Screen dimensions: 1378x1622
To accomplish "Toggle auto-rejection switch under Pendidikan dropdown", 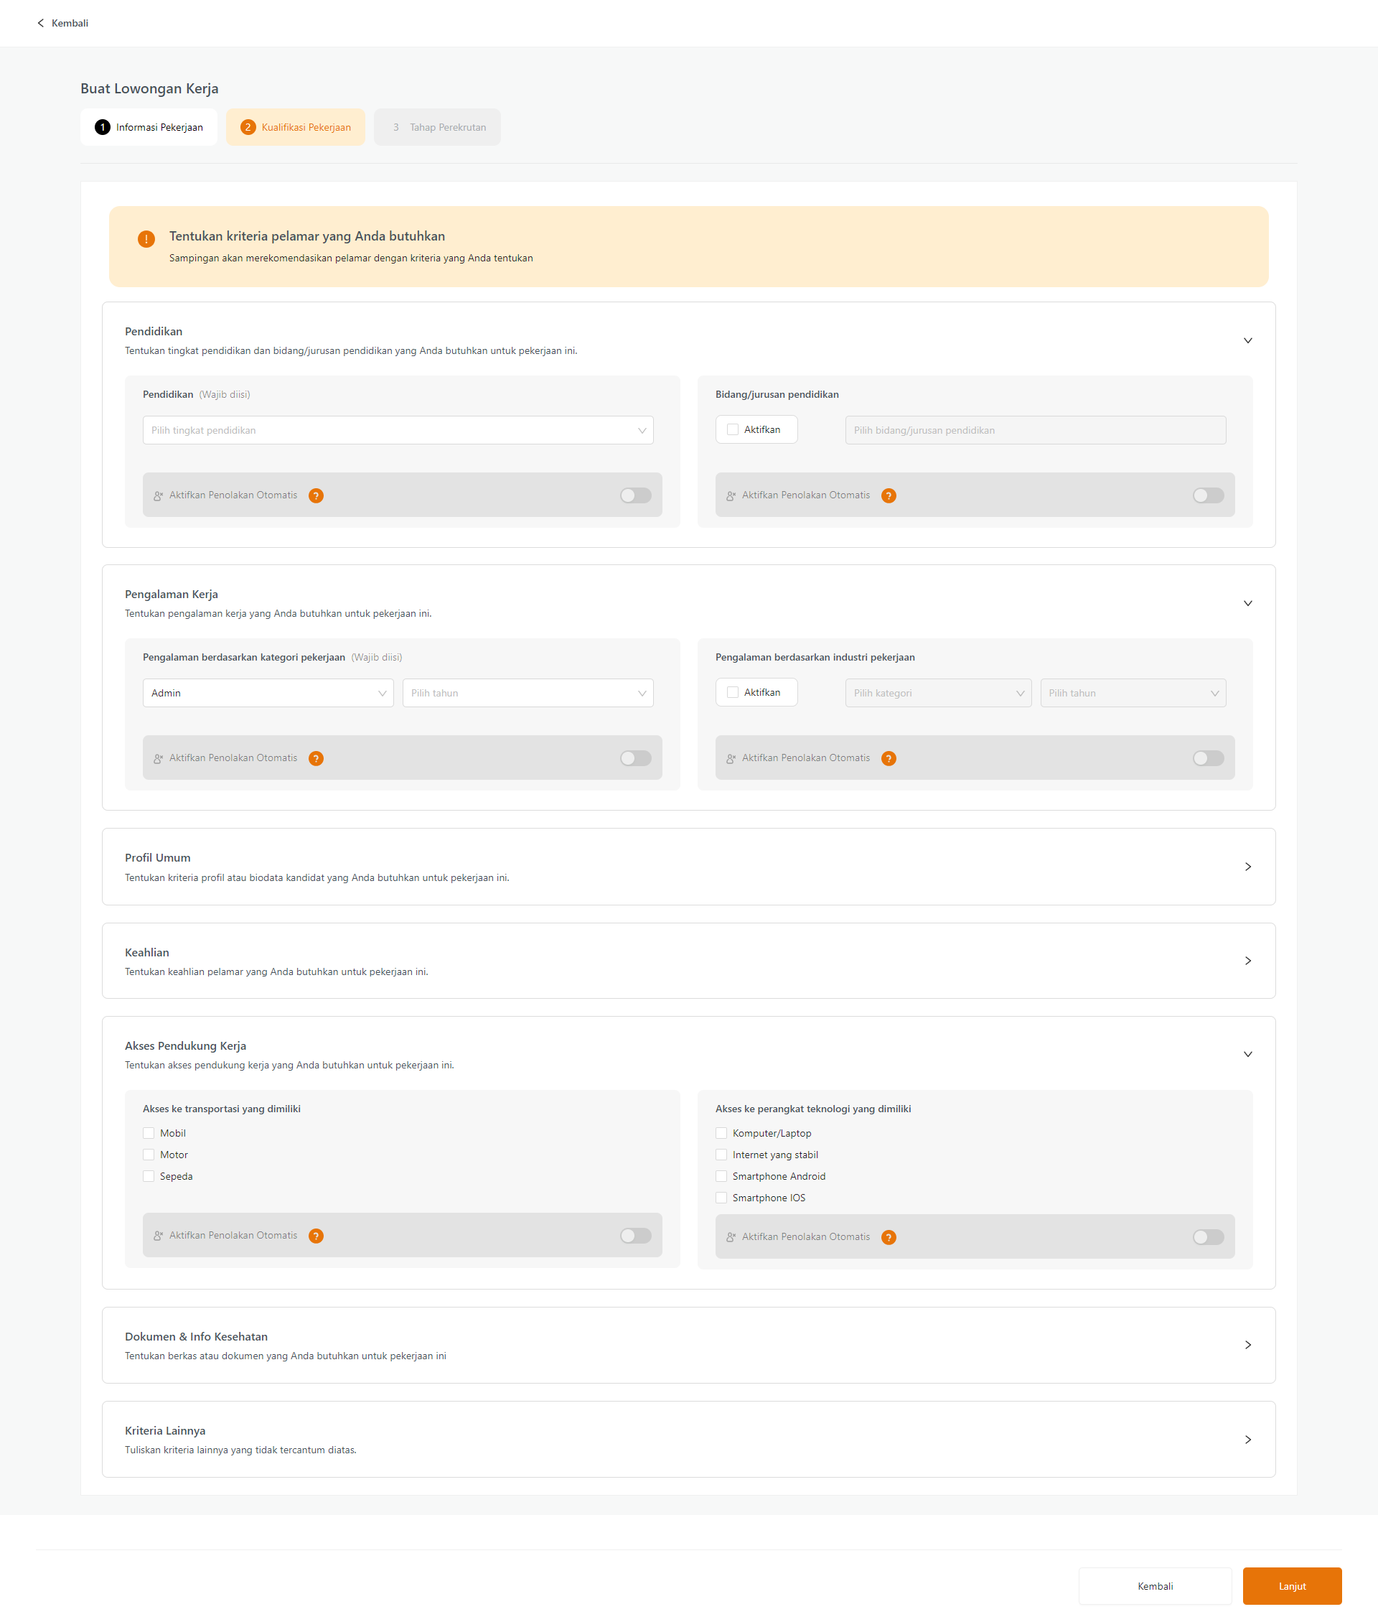I will point(635,495).
